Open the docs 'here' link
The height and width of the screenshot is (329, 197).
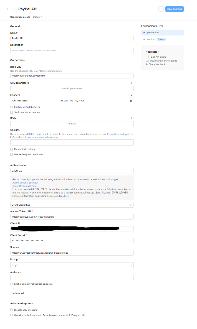[66, 196]
